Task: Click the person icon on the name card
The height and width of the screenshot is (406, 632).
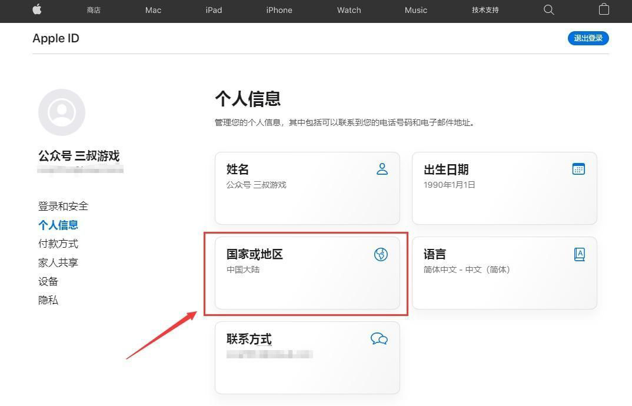Action: (382, 169)
